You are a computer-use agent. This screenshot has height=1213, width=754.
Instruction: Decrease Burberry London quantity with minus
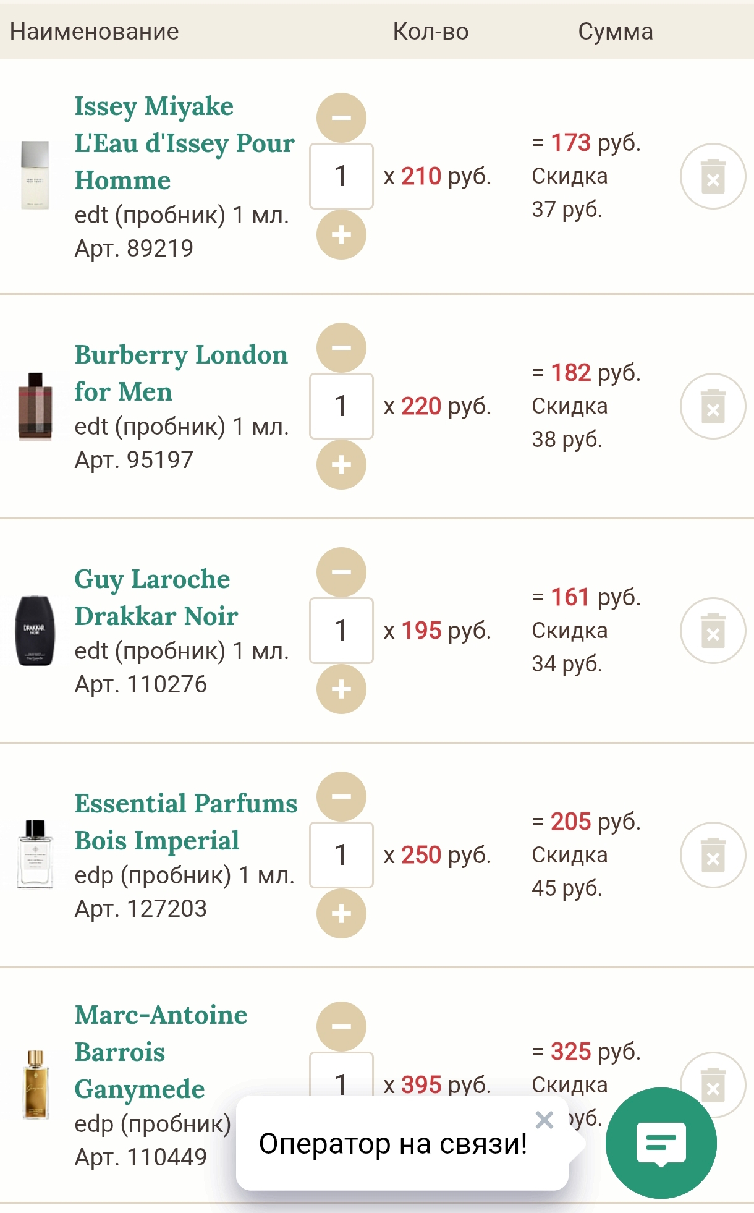pos(341,347)
